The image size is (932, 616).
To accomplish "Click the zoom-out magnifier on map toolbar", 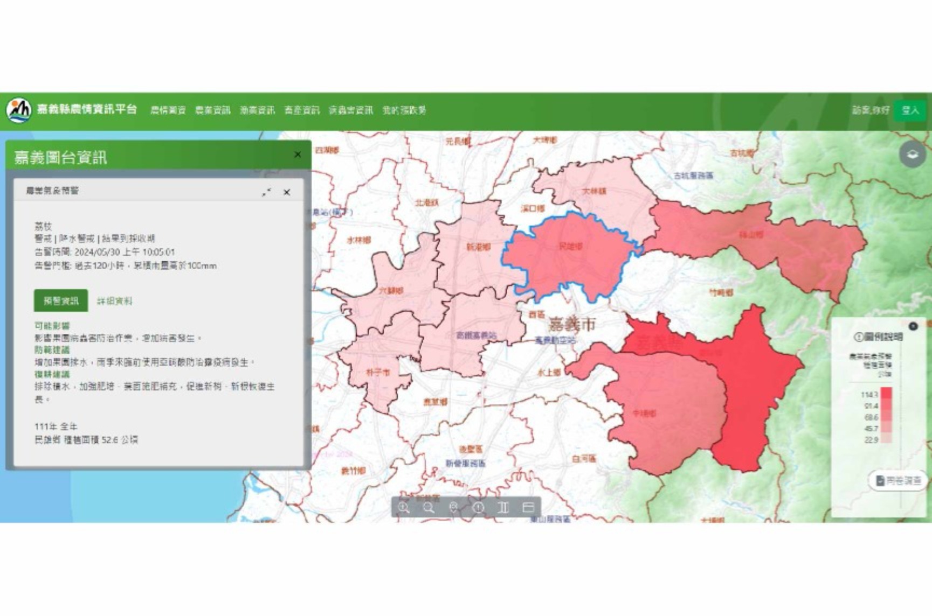I will click(429, 507).
